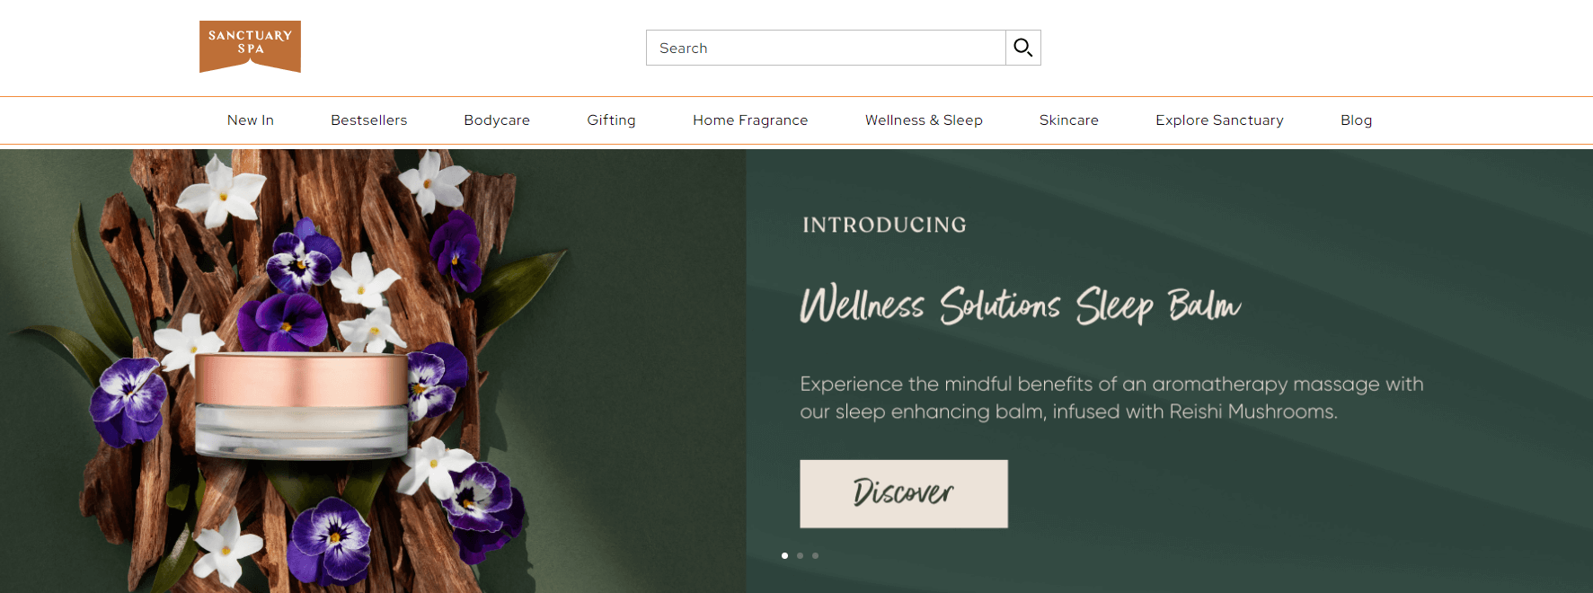Expand the Home Fragrance navigation menu
Screen dimensions: 1593x593
tap(750, 120)
